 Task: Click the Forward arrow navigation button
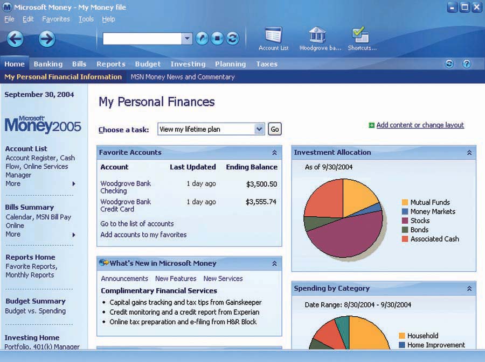pos(47,39)
